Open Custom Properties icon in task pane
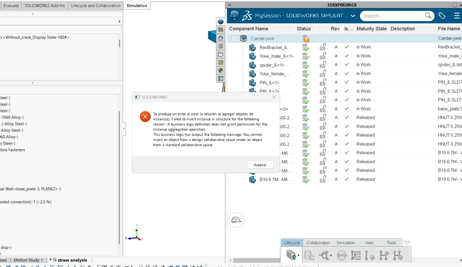 (220, 79)
